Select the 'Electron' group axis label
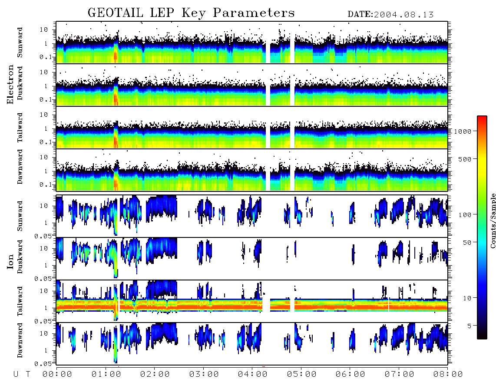 10,84
